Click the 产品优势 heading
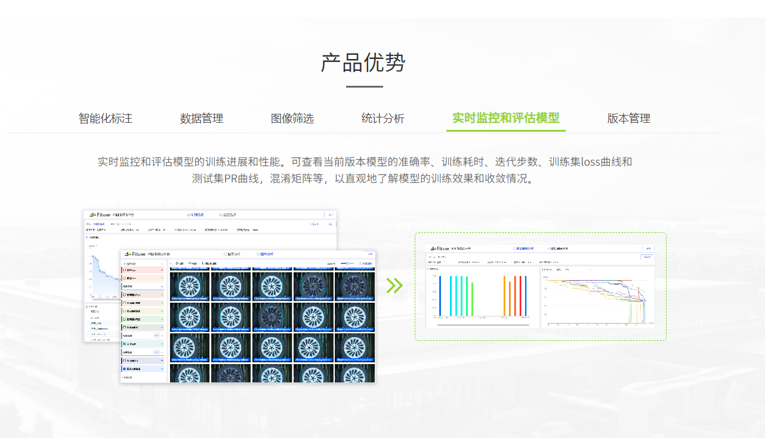This screenshot has width=765, height=438. 363,63
